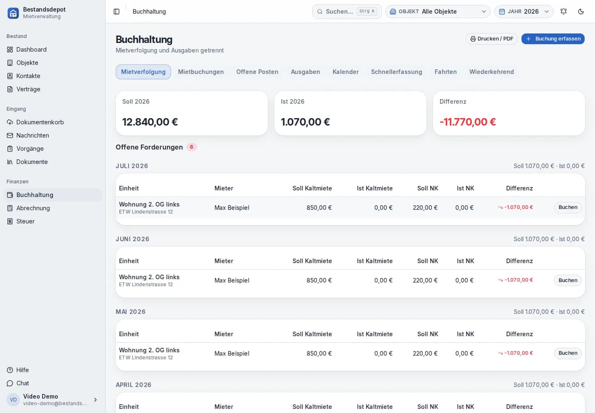Click the Hilfe question mark icon
This screenshot has width=595, height=413.
click(10, 370)
